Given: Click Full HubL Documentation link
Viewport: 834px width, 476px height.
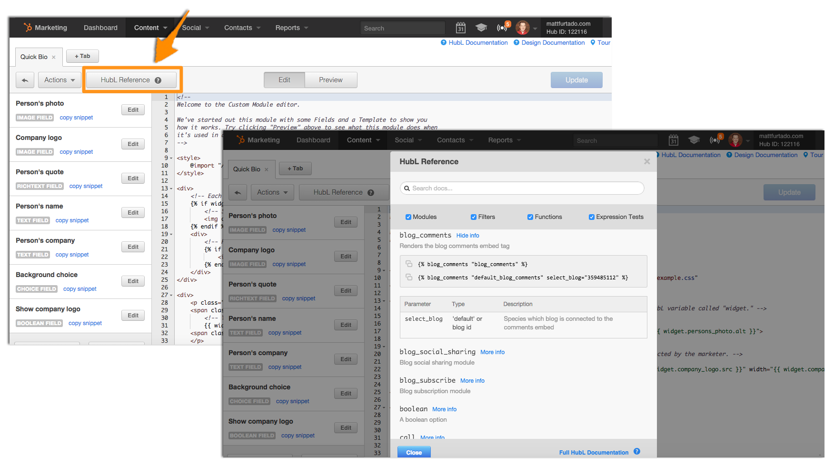Looking at the screenshot, I should click(x=593, y=452).
